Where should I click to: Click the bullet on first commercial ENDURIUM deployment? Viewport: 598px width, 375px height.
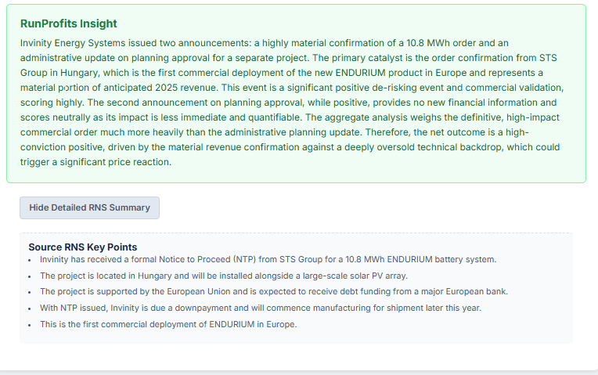(168, 324)
